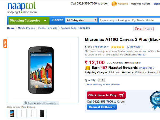Click the search text field
This screenshot has height=120, width=160.
click(x=129, y=20)
